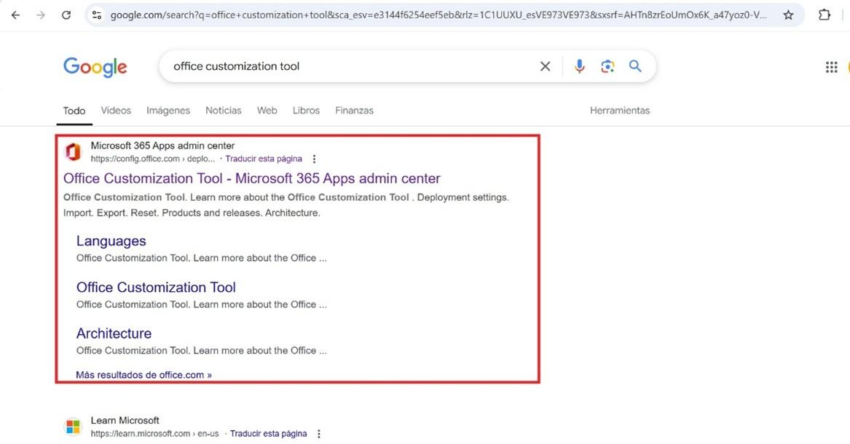This screenshot has width=850, height=444.
Task: Click the https://learn.microsoft.com URL text
Action: (154, 434)
